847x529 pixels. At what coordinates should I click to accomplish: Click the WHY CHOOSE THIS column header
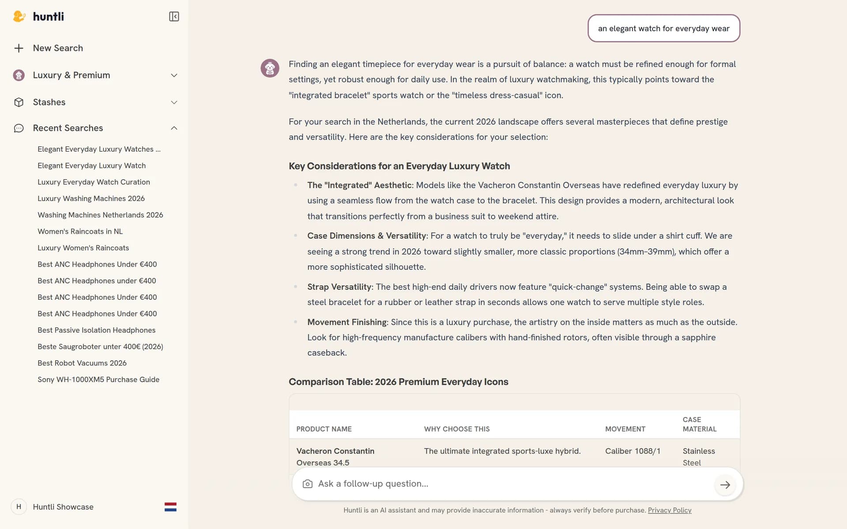pos(457,429)
